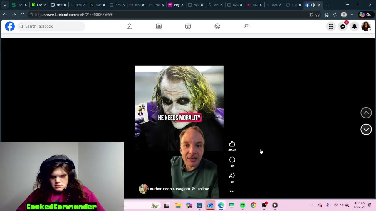Open the browser tab search dropdown
The width and height of the screenshot is (376, 211).
point(5,5)
